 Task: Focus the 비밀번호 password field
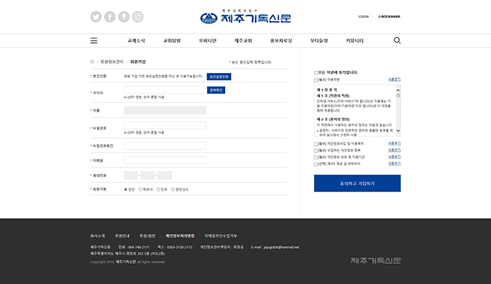(165, 125)
